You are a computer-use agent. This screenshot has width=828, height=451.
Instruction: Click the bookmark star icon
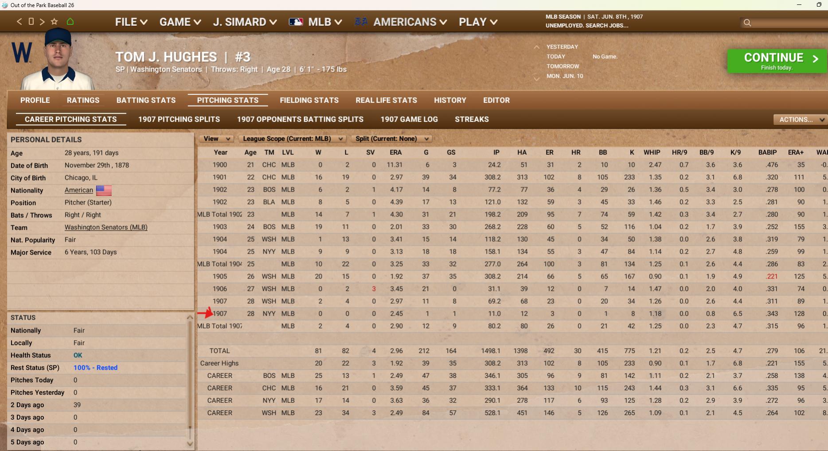55,22
